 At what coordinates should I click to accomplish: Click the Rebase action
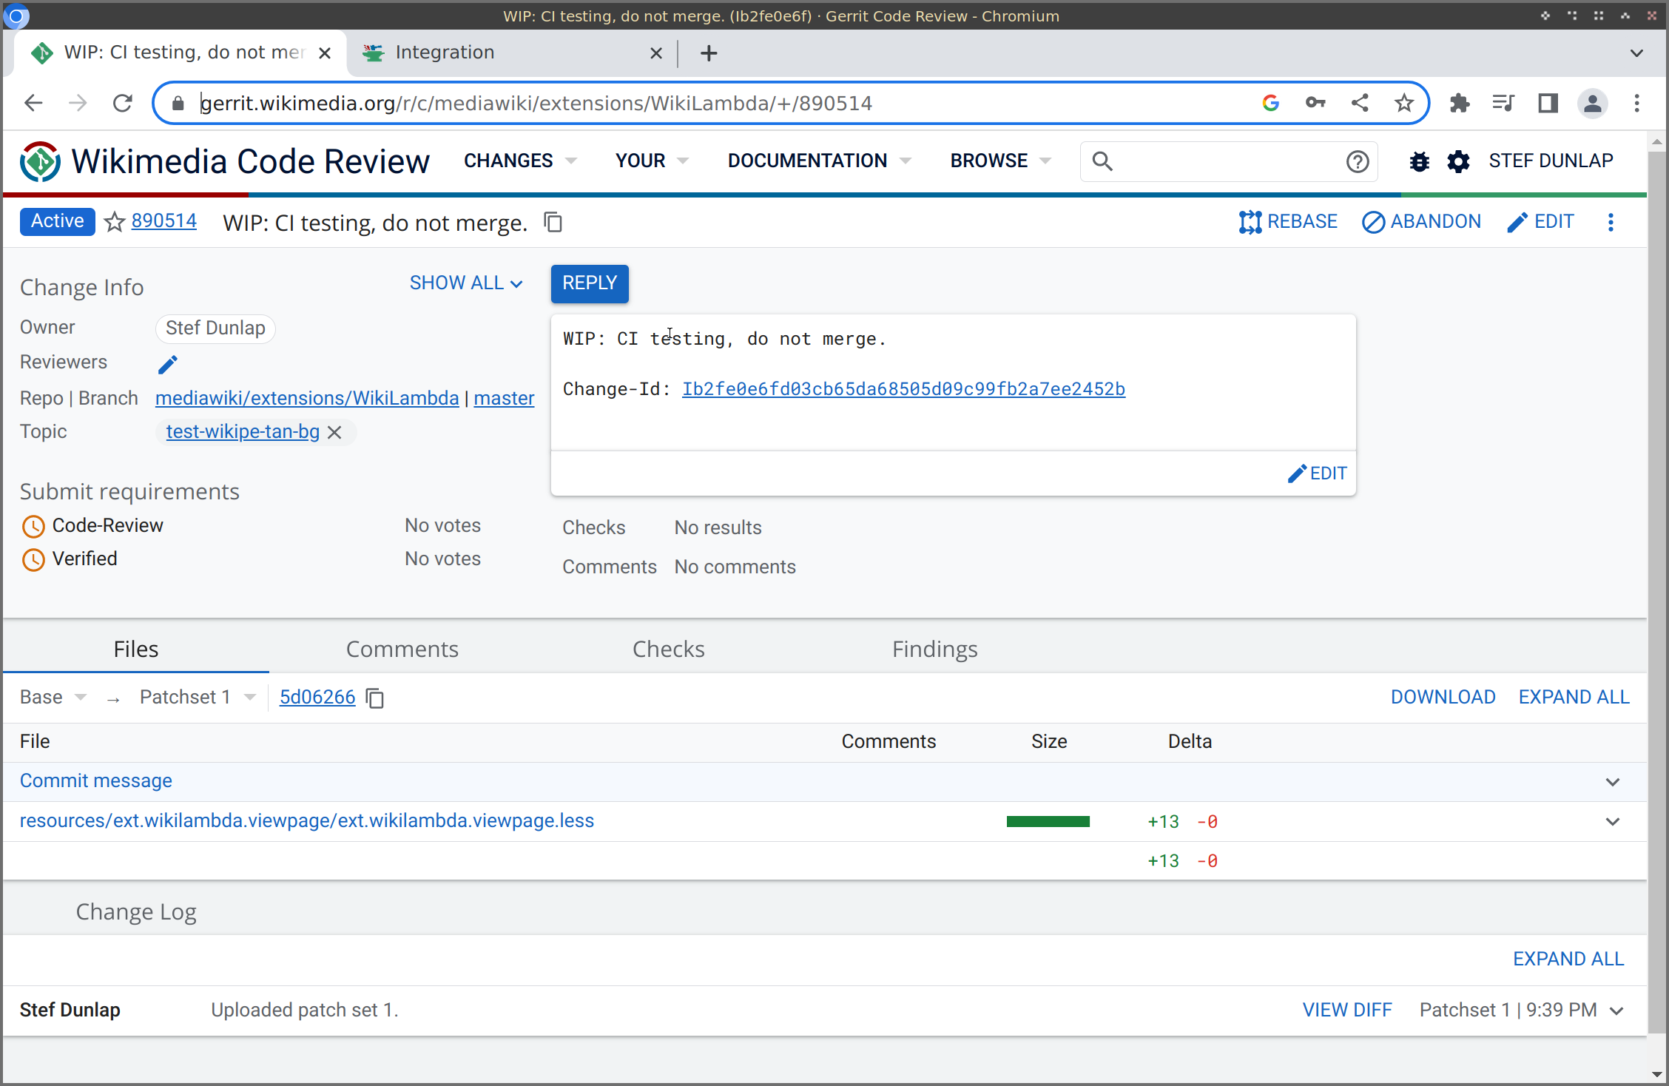[x=1288, y=222]
